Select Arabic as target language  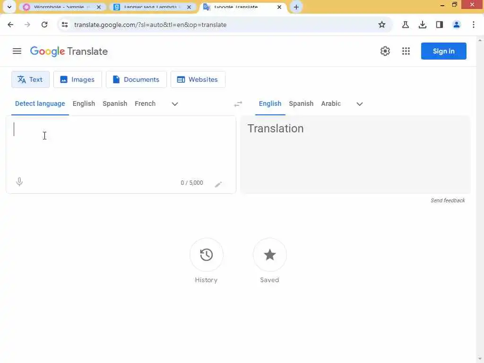(331, 104)
